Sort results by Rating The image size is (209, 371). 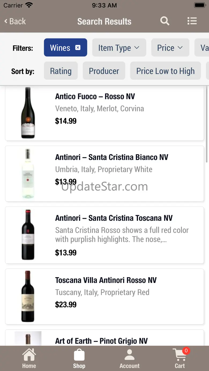61,71
